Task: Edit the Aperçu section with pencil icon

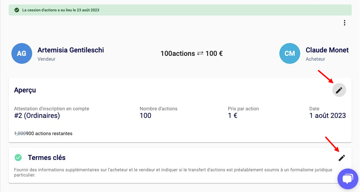Action: 339,90
